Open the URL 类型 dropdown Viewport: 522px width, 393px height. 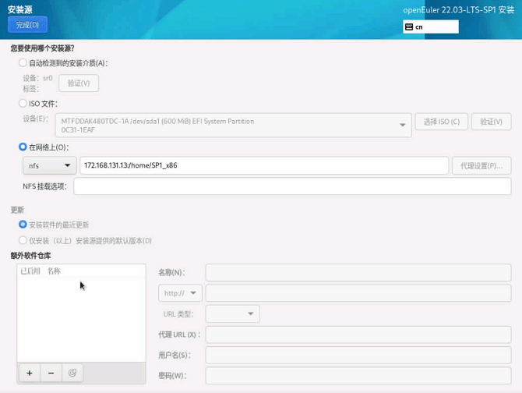pyautogui.click(x=232, y=313)
